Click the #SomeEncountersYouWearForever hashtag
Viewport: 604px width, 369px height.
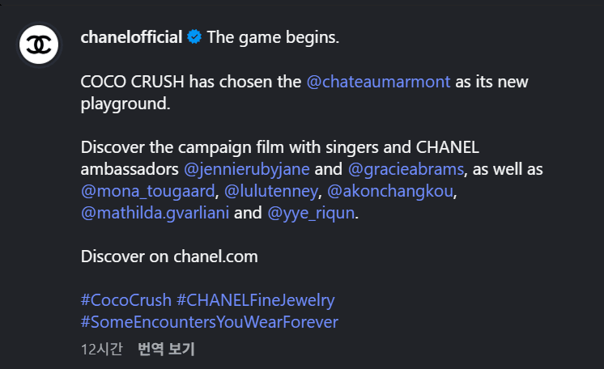tap(209, 322)
